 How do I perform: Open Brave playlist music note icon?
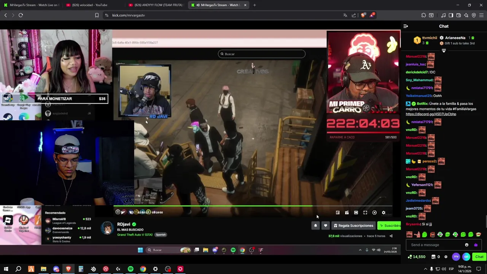(x=443, y=15)
